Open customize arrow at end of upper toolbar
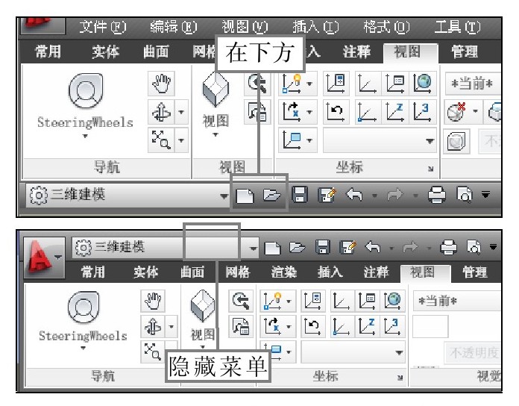Viewport: 519px width, 406px height. [x=485, y=195]
